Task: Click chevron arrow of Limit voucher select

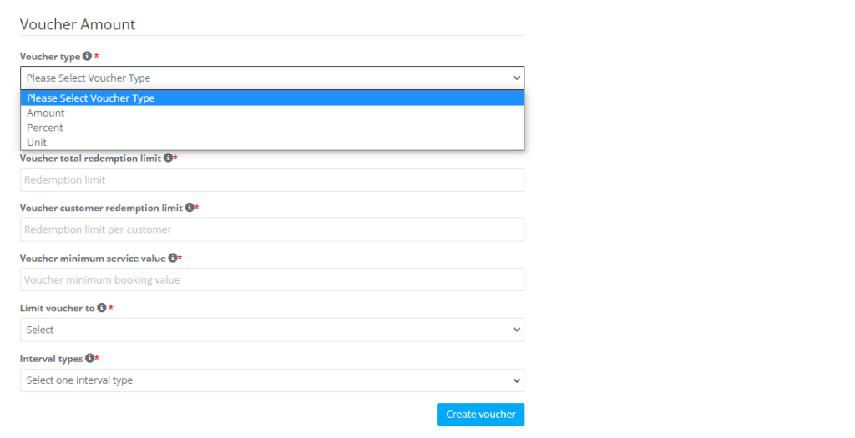Action: pos(516,330)
